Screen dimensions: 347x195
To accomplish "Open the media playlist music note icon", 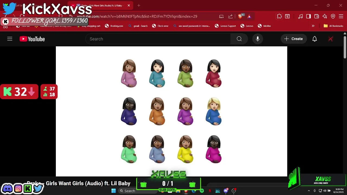I will click(x=300, y=16).
